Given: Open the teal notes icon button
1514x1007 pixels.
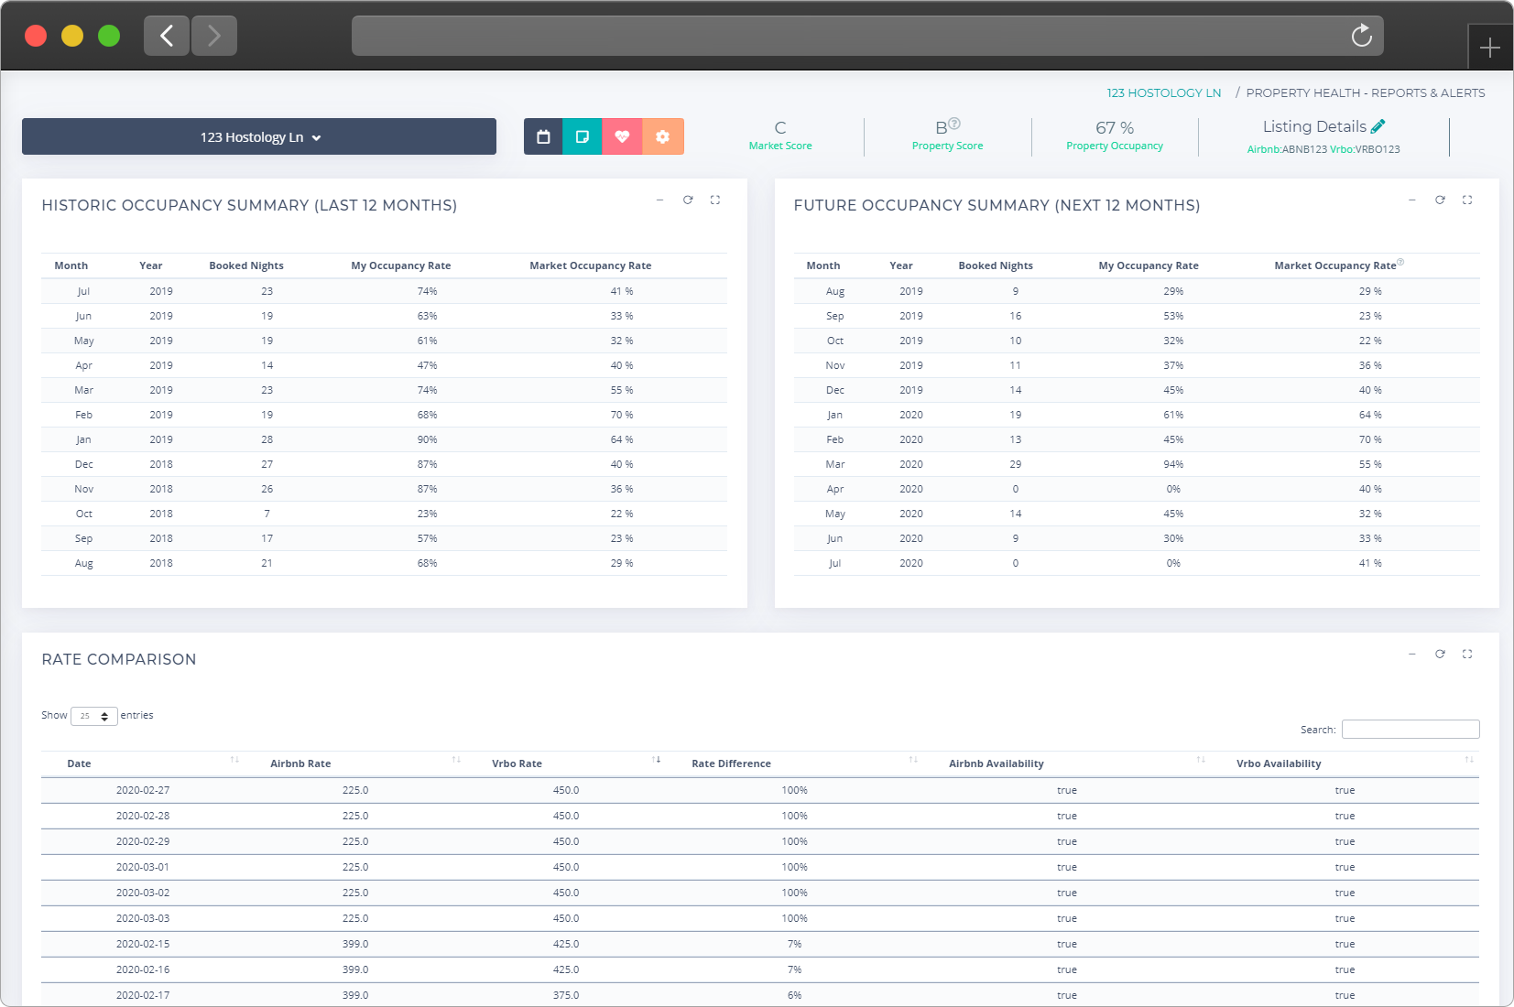Looking at the screenshot, I should [583, 136].
